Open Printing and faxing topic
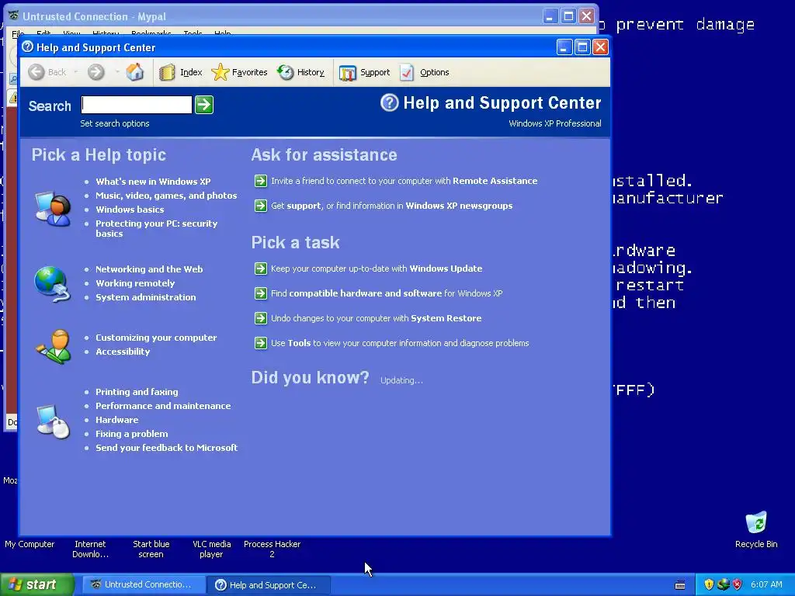The height and width of the screenshot is (596, 795). click(x=137, y=392)
